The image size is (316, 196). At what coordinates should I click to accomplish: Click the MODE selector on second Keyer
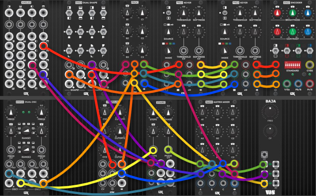click(224, 51)
